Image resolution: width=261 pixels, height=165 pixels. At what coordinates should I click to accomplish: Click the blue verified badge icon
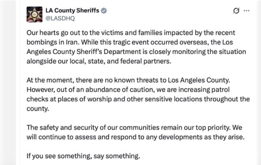coord(104,11)
